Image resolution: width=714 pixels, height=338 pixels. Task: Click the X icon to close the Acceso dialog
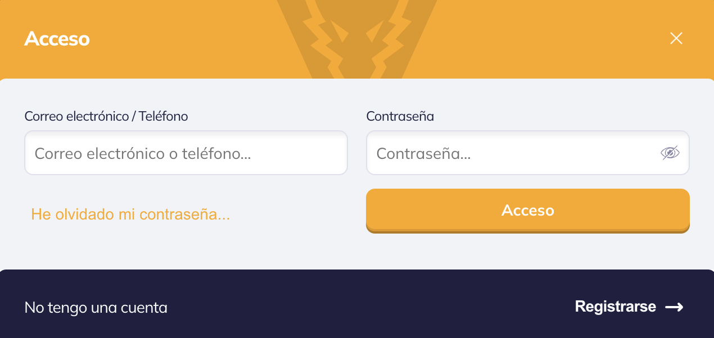(676, 38)
